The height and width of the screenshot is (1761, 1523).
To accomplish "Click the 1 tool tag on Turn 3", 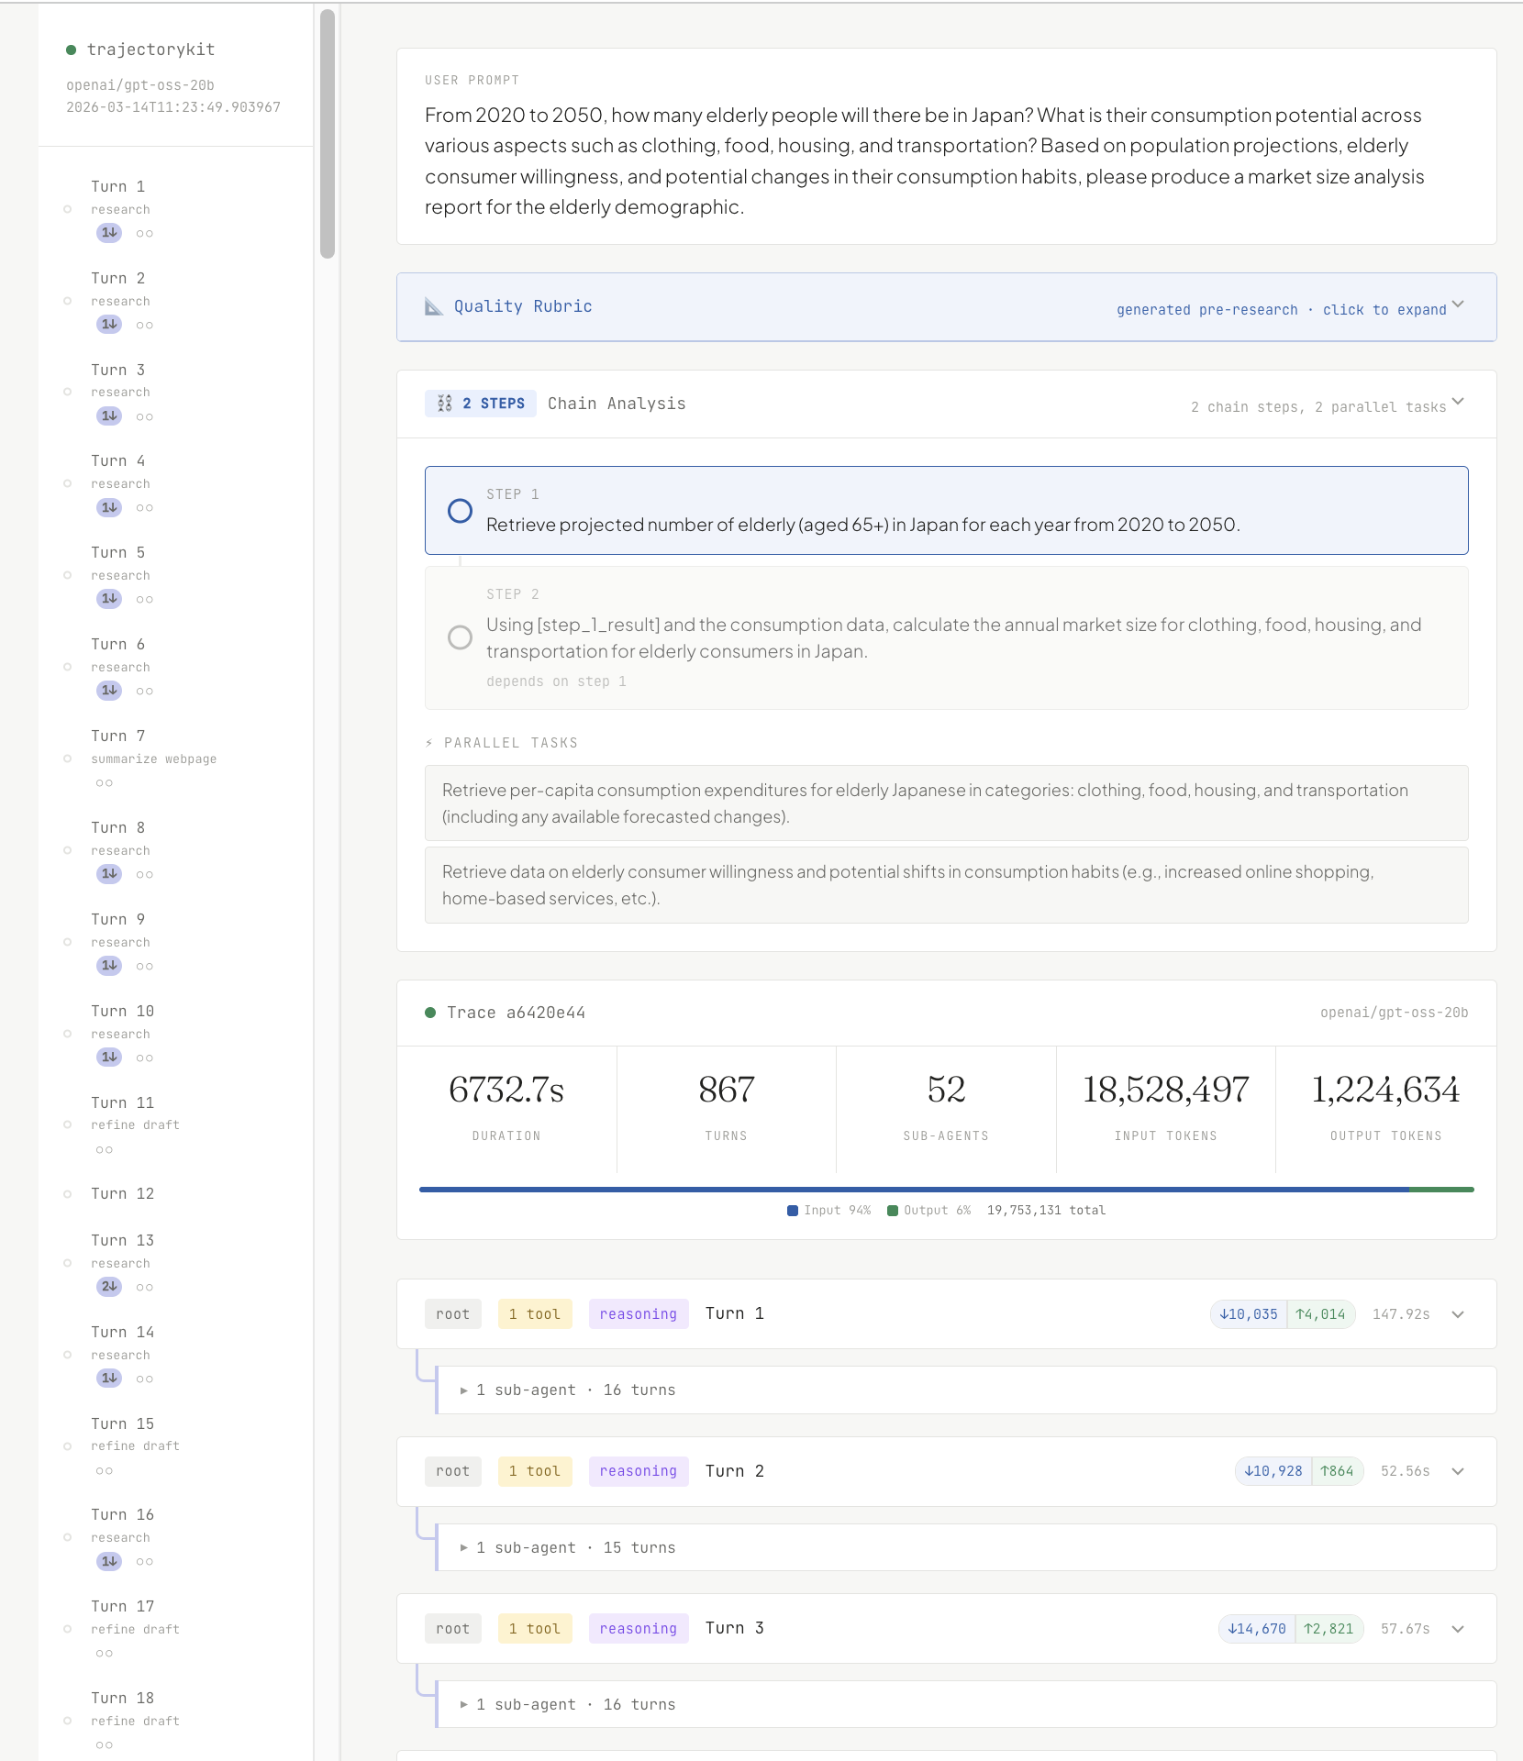I will 534,1629.
